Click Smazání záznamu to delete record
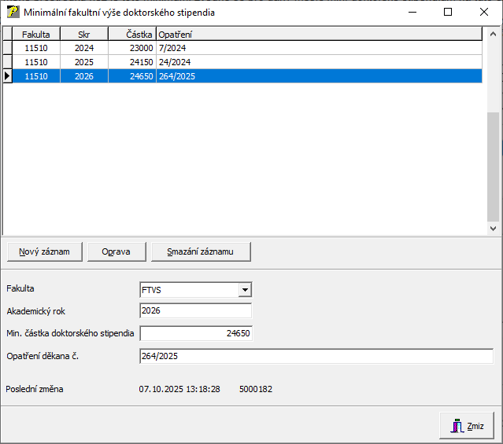Viewport: 503px width, 444px height. (x=201, y=251)
